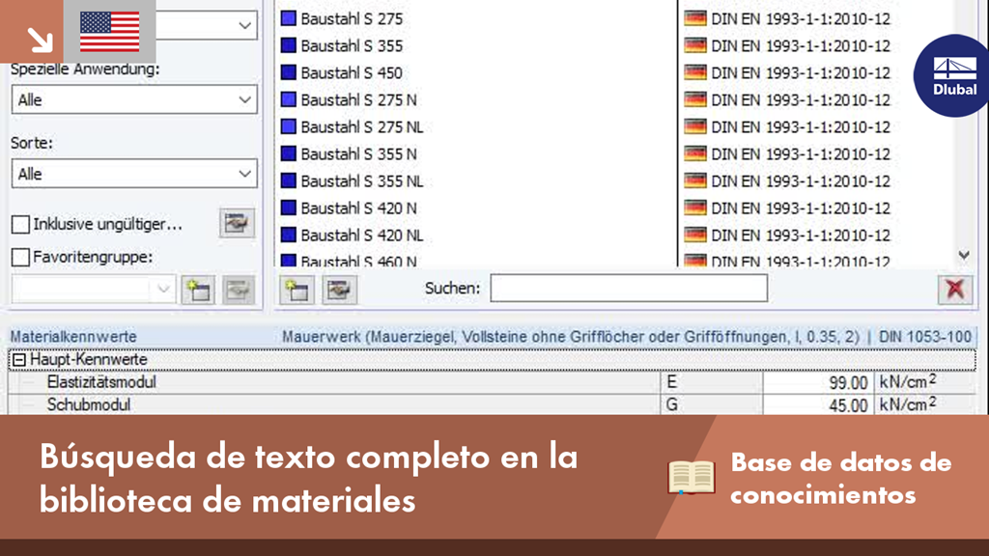Click the Elastizitätsmodul row label
Screen dimensions: 989x556
tap(101, 382)
